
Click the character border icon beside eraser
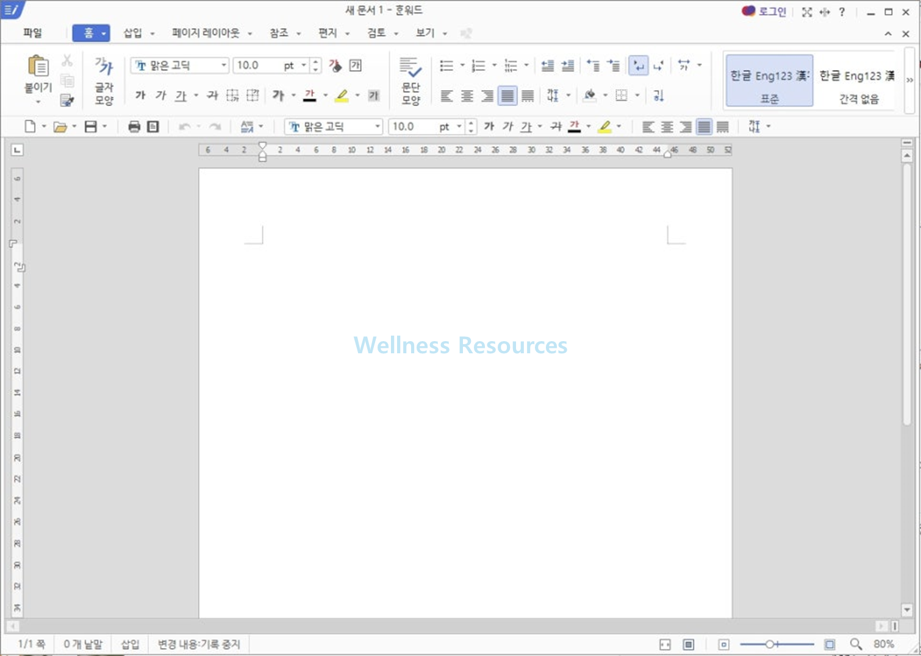pos(356,65)
